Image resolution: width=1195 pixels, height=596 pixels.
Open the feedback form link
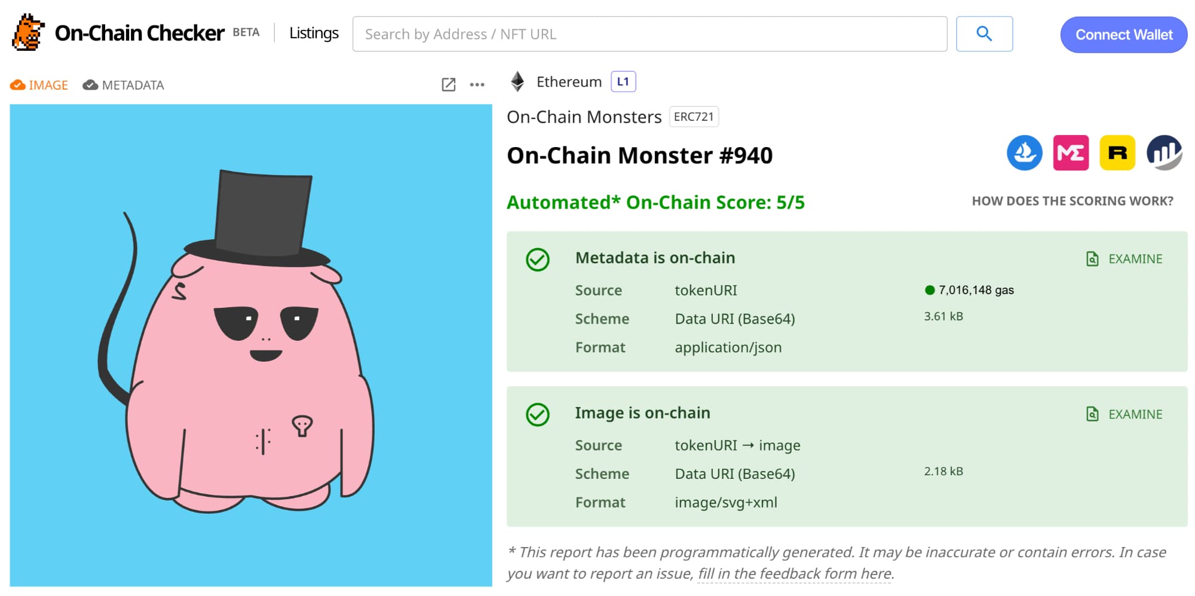795,574
